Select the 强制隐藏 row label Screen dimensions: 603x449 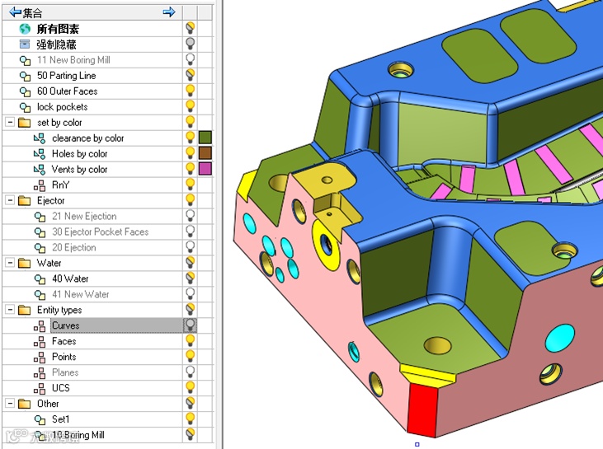(x=57, y=44)
